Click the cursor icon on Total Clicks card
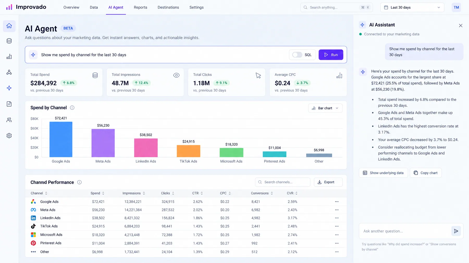The height and width of the screenshot is (263, 469). coord(258,75)
